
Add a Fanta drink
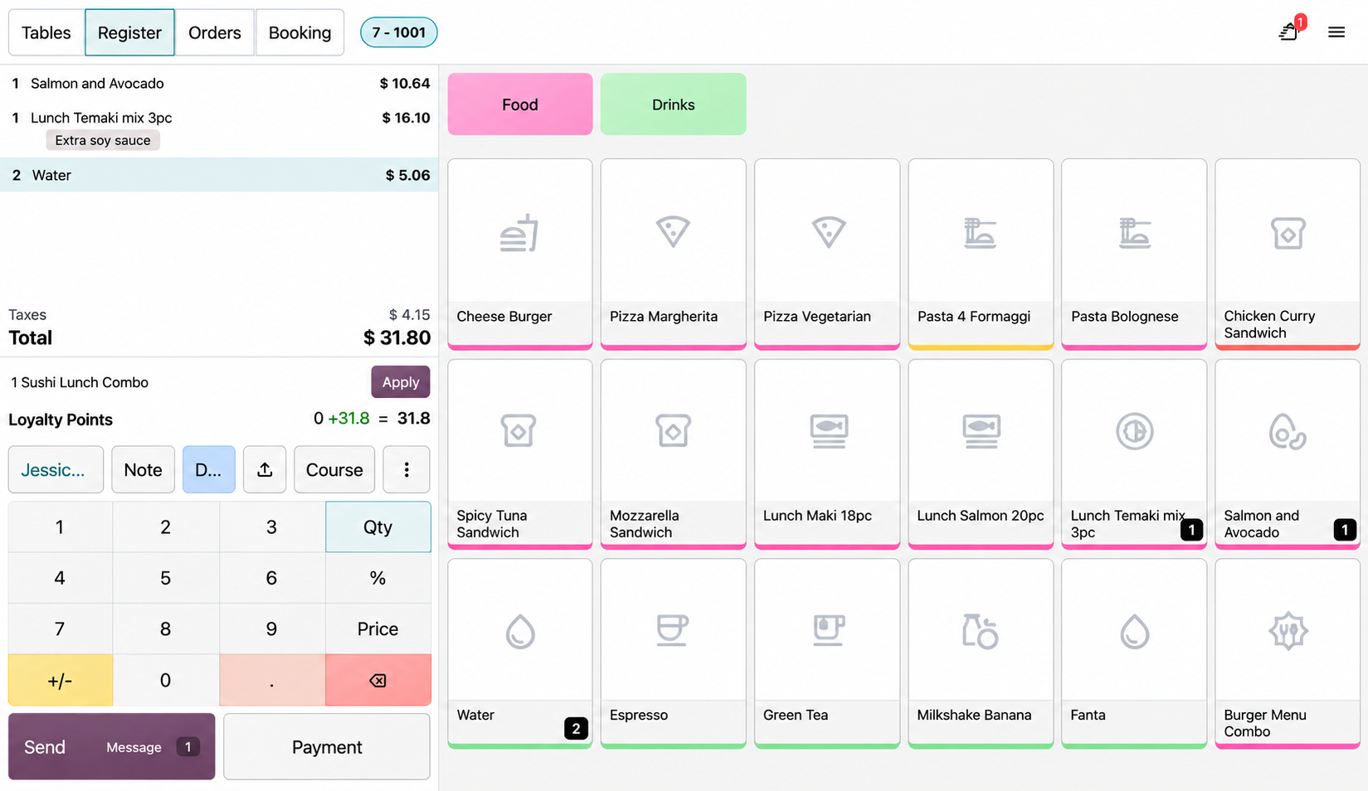pos(1134,653)
